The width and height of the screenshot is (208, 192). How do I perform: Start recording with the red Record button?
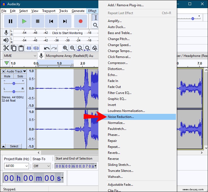coord(81,21)
